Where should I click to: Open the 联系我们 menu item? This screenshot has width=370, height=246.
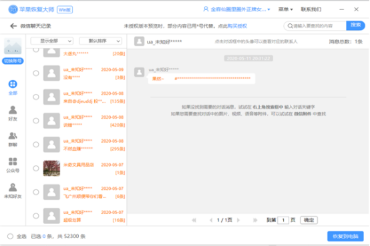pyautogui.click(x=311, y=9)
